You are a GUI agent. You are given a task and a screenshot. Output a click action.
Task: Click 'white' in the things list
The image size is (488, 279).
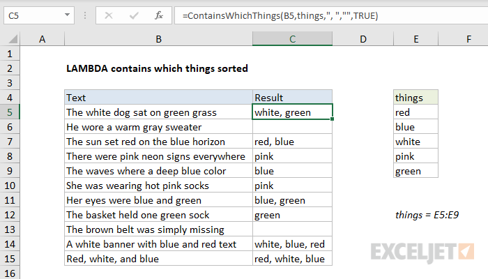coord(415,142)
